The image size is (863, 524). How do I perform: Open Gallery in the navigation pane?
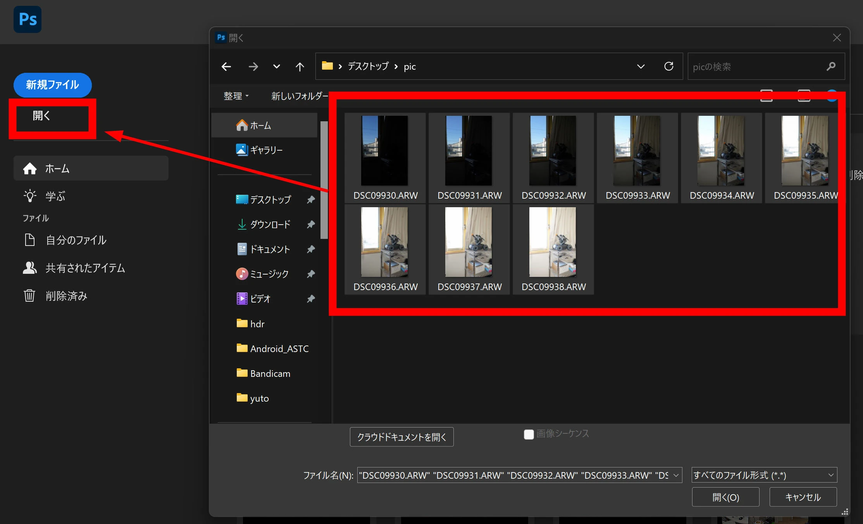point(266,150)
